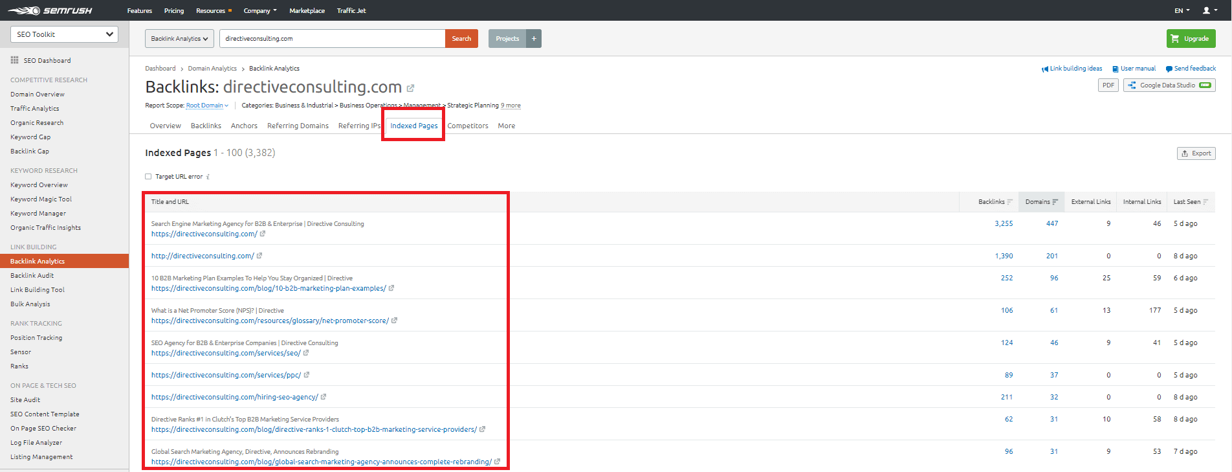This screenshot has height=472, width=1232.
Task: Click the Traffic Jet menu item
Action: [x=351, y=10]
